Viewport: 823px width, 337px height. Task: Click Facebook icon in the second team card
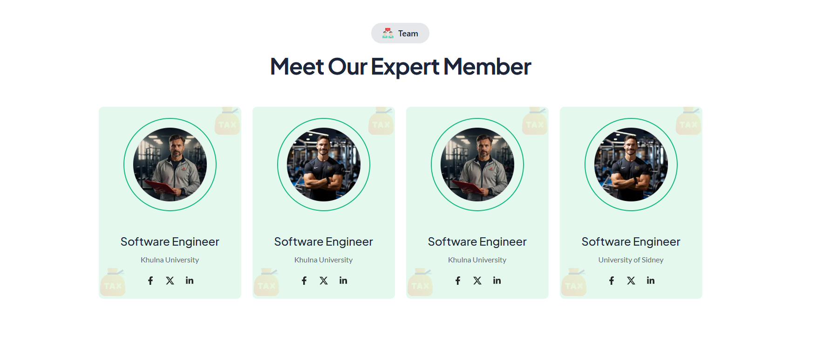(x=304, y=281)
